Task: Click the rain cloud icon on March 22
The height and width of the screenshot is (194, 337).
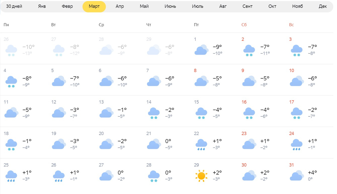Action: click(x=201, y=145)
